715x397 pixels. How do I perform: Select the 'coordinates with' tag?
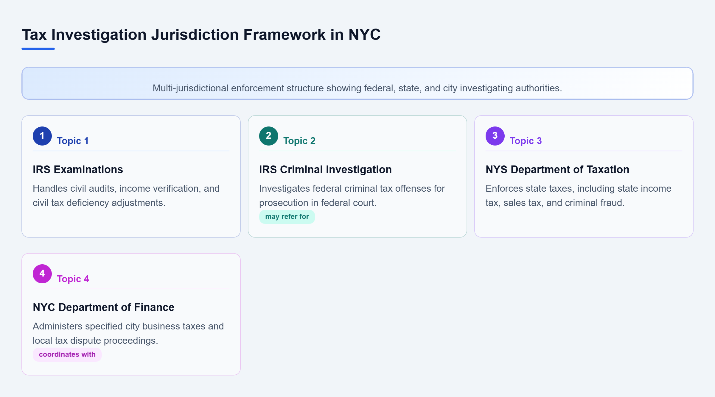point(67,354)
